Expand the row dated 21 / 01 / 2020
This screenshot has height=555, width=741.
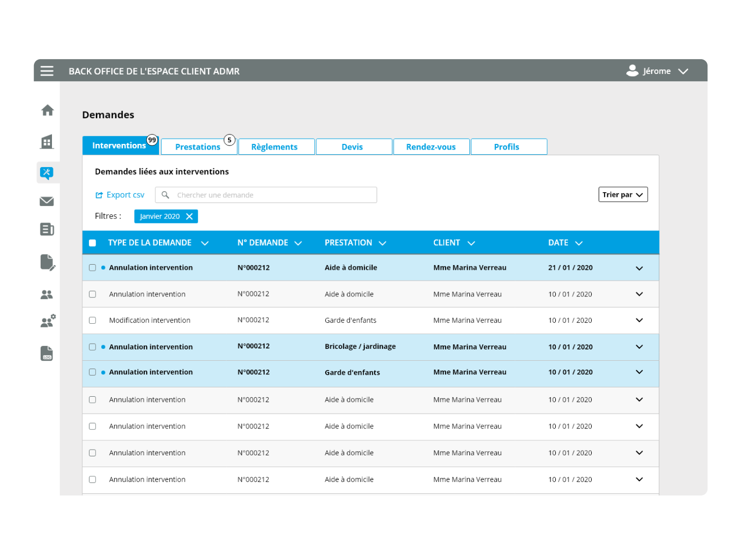pyautogui.click(x=639, y=268)
